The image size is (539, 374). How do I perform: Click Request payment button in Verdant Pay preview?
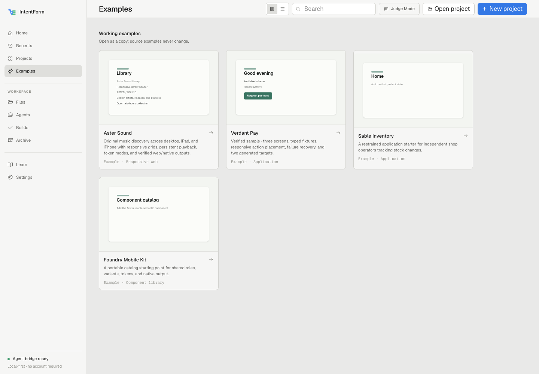tap(258, 96)
